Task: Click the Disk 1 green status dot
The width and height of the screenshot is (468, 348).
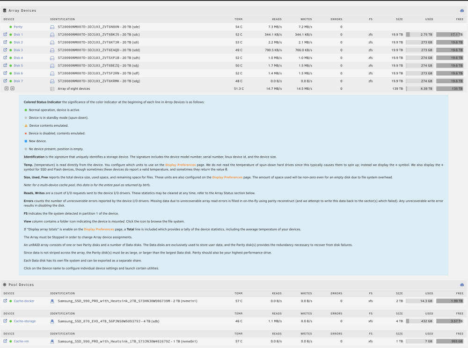Action: (11, 35)
